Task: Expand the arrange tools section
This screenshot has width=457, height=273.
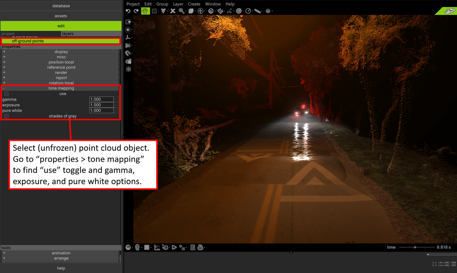Action: click(61, 258)
